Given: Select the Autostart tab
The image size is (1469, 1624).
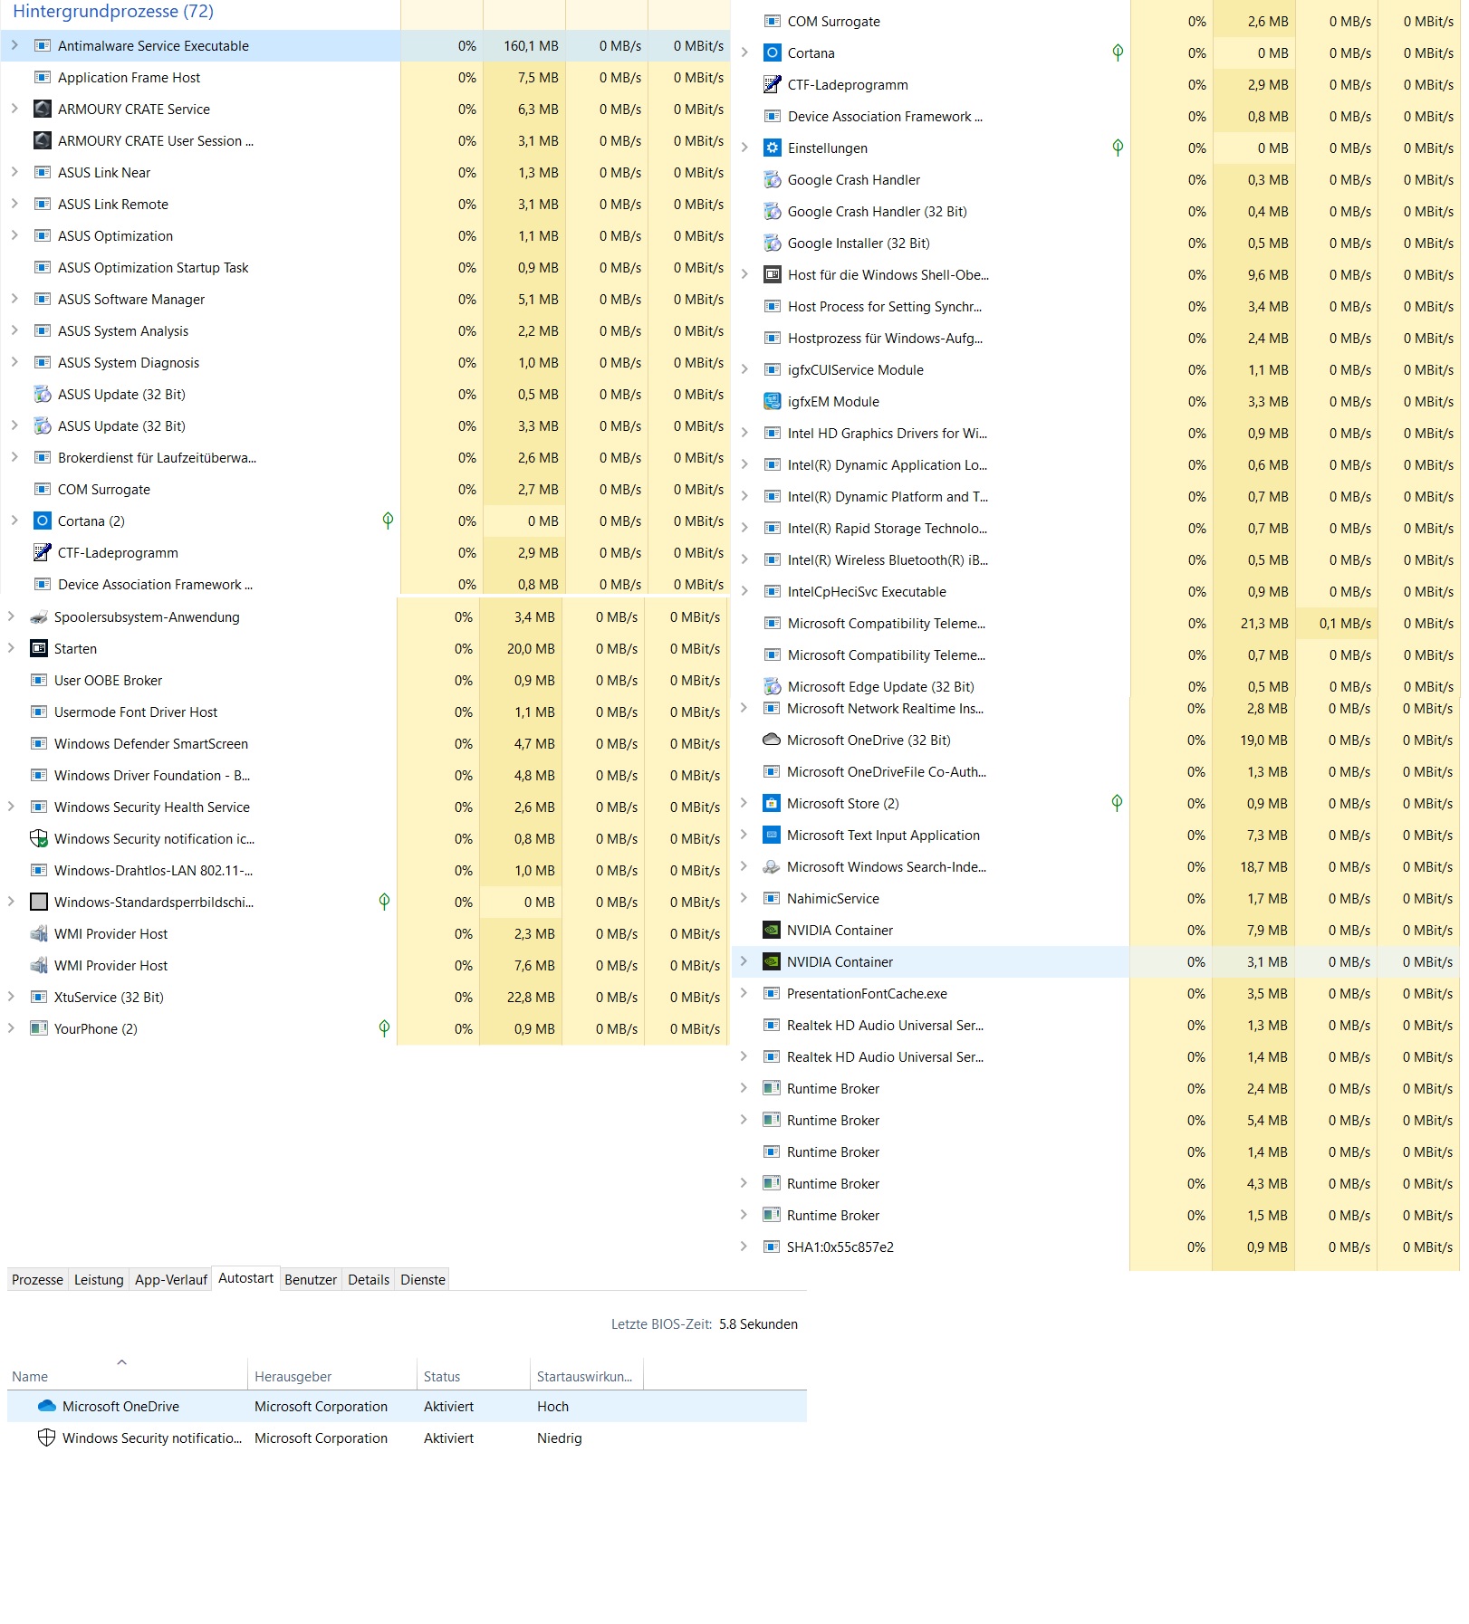Looking at the screenshot, I should click(245, 1278).
